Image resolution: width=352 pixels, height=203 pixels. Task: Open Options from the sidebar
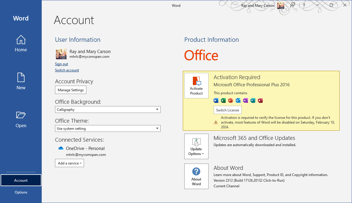coord(21,192)
